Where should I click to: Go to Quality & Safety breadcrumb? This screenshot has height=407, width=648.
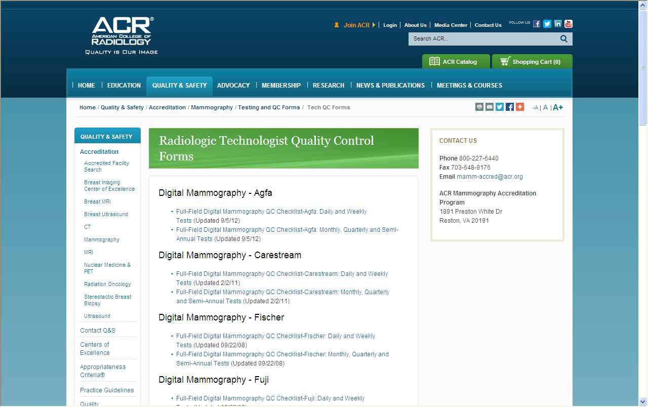(122, 107)
